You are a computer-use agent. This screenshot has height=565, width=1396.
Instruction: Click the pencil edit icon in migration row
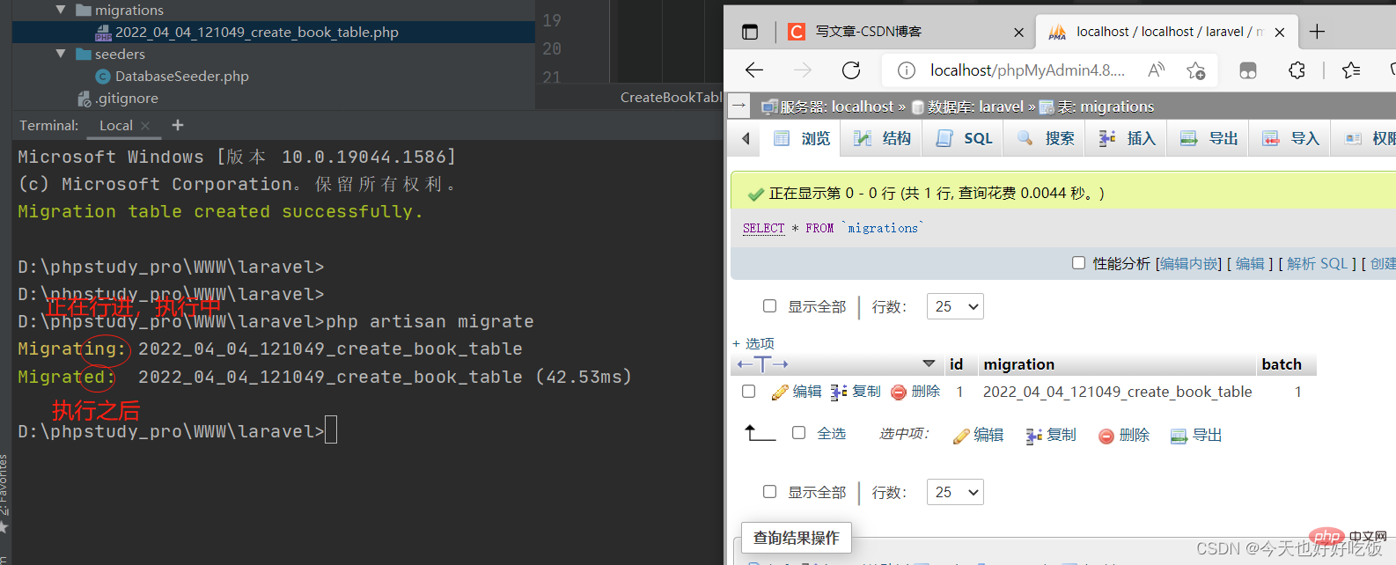click(780, 393)
